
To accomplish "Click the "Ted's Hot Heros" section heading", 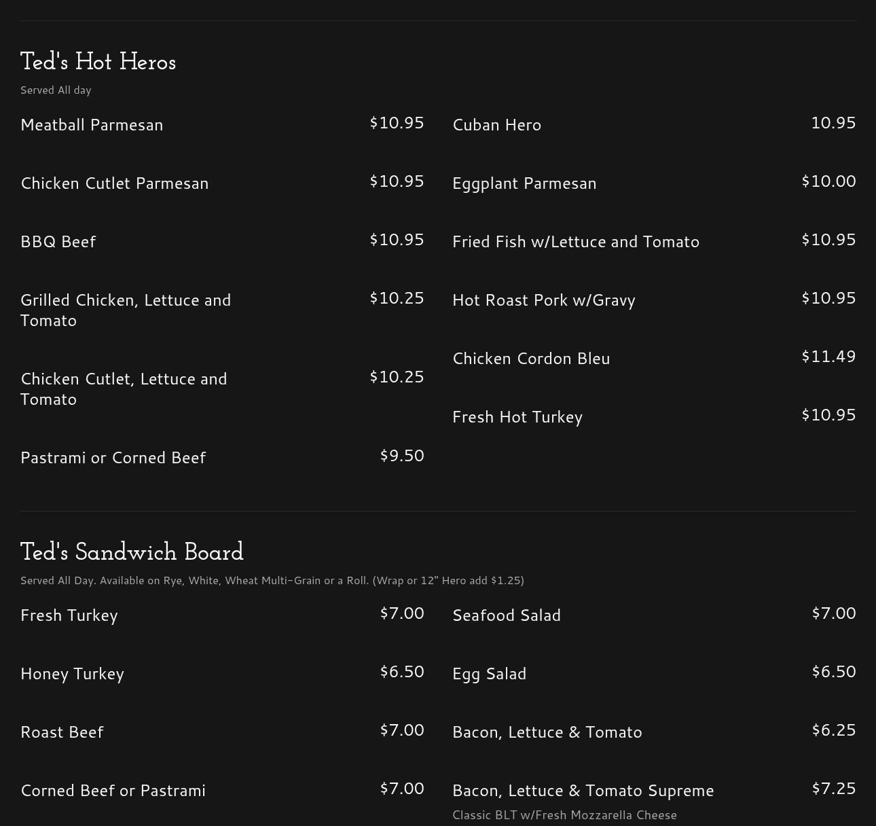I will pos(98,62).
